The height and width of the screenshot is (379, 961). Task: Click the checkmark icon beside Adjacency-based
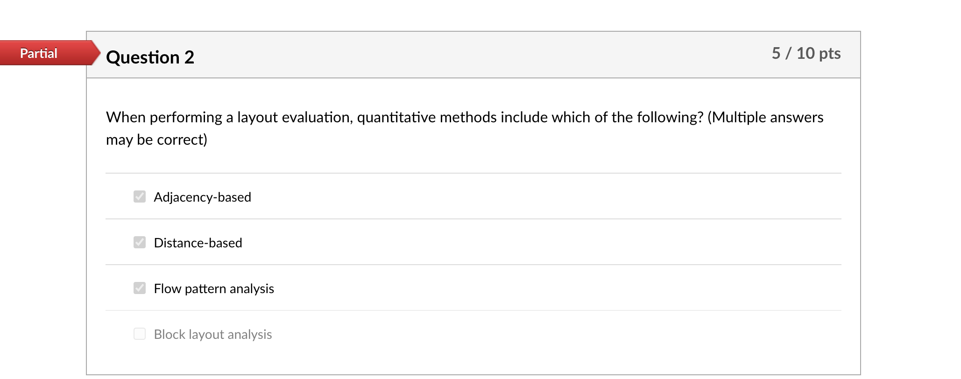coord(140,197)
